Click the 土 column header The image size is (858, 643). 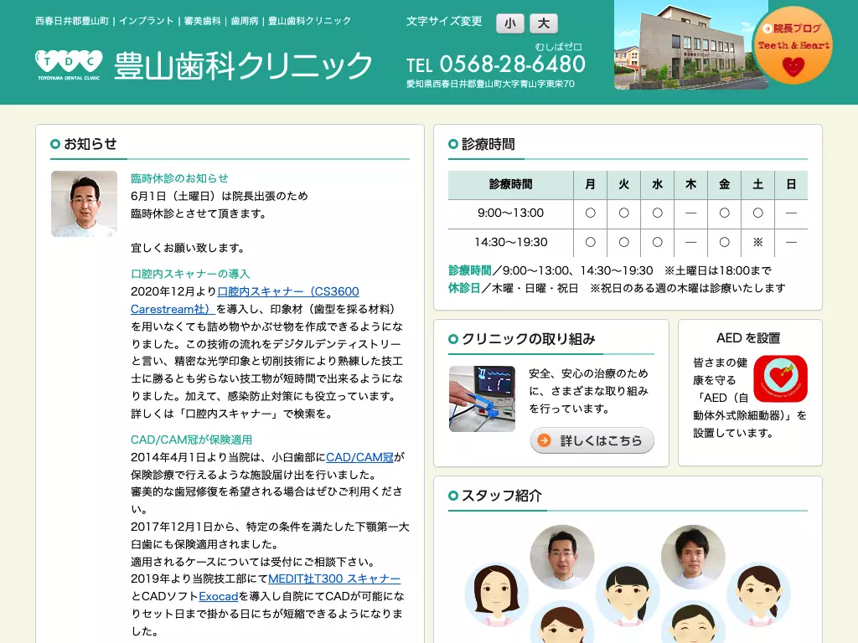[757, 185]
